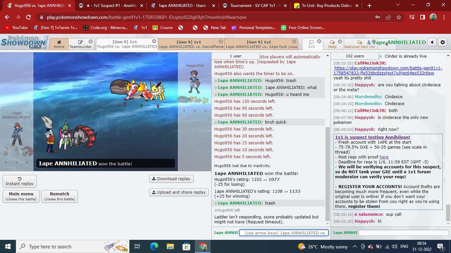
Task: Open the Chrome three-dot menu
Action: (x=444, y=17)
